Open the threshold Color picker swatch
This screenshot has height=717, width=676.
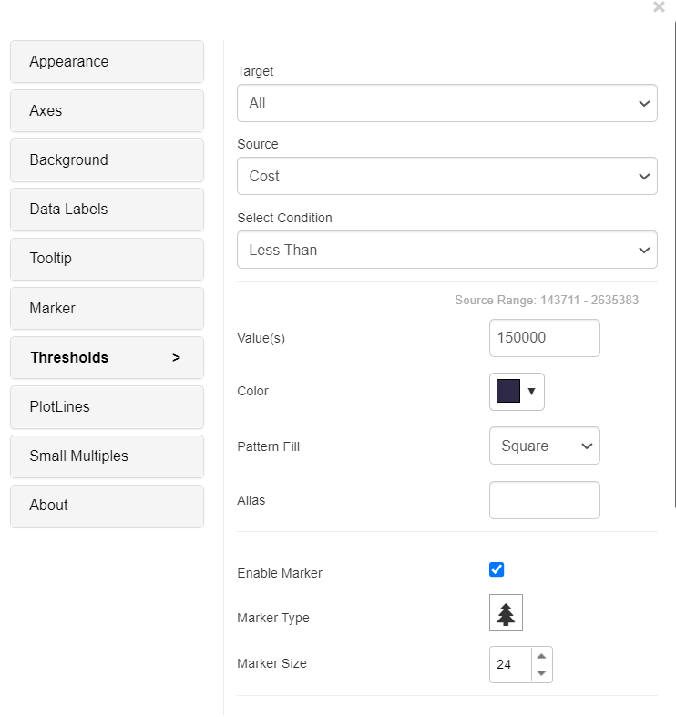click(x=517, y=392)
